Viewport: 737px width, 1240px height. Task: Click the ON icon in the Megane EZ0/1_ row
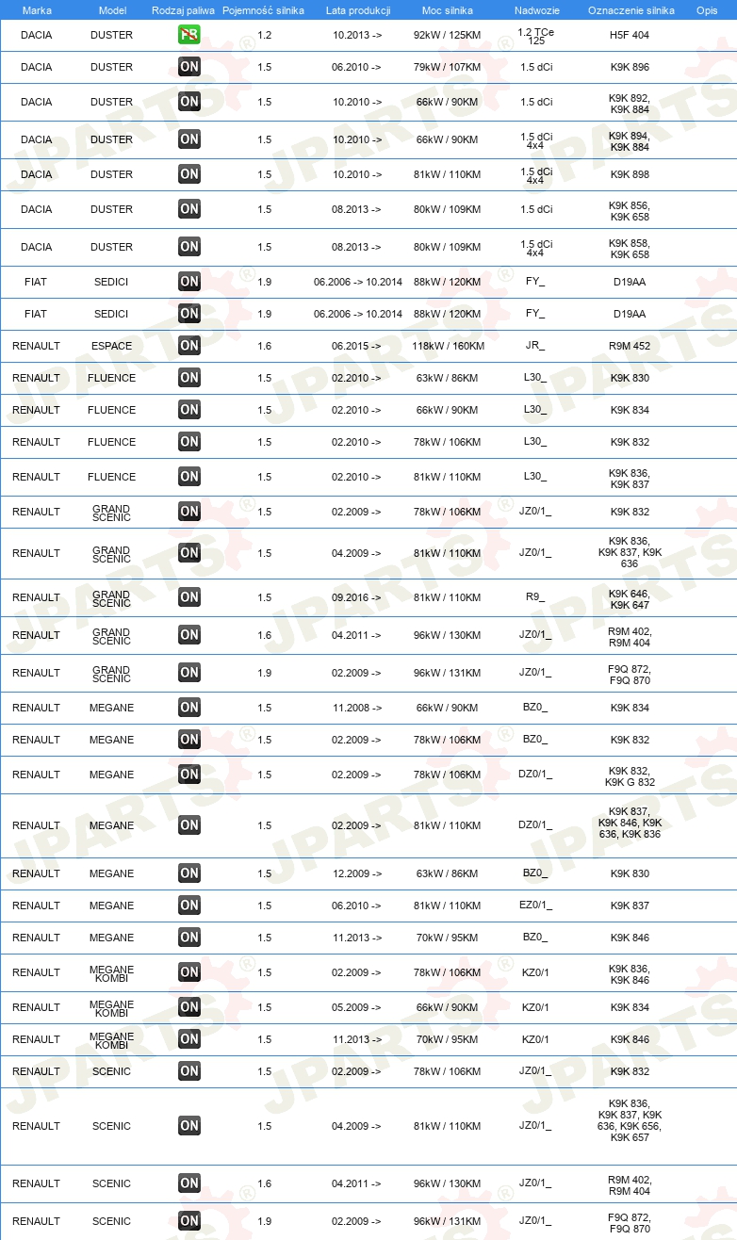point(189,906)
